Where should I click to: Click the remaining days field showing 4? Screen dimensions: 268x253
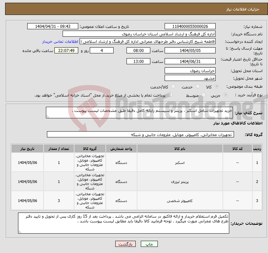coord(102,50)
